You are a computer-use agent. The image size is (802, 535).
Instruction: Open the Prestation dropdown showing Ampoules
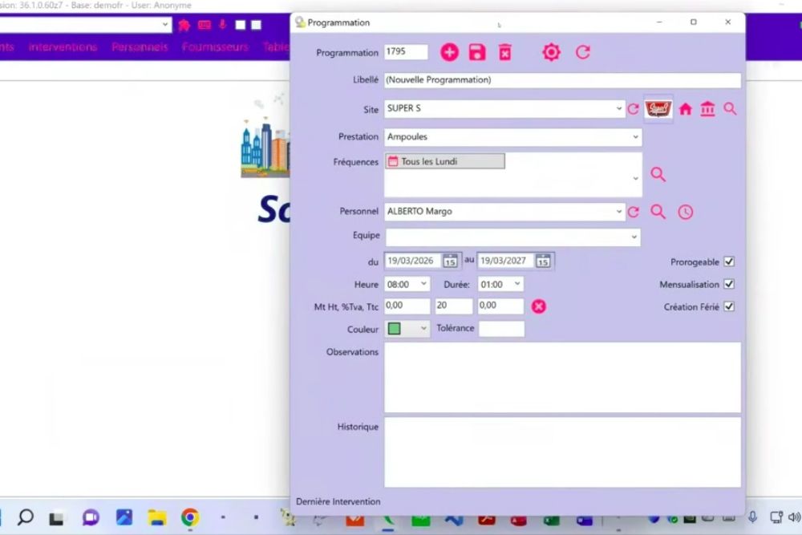(x=634, y=137)
